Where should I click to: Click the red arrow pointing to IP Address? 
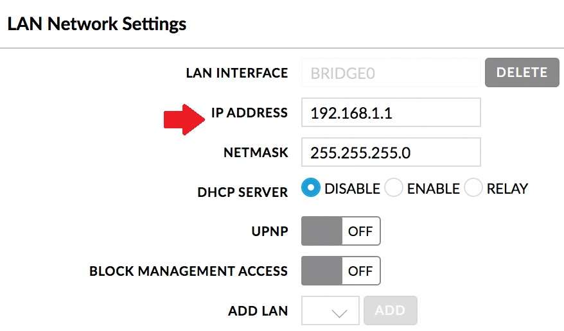tap(184, 119)
